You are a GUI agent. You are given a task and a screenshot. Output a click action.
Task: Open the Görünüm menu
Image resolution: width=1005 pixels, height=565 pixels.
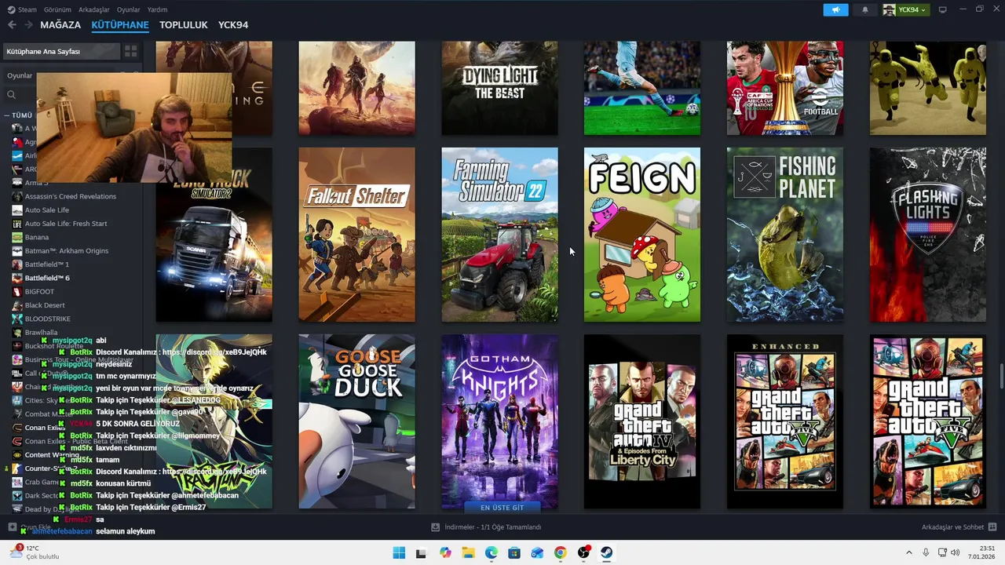57,9
